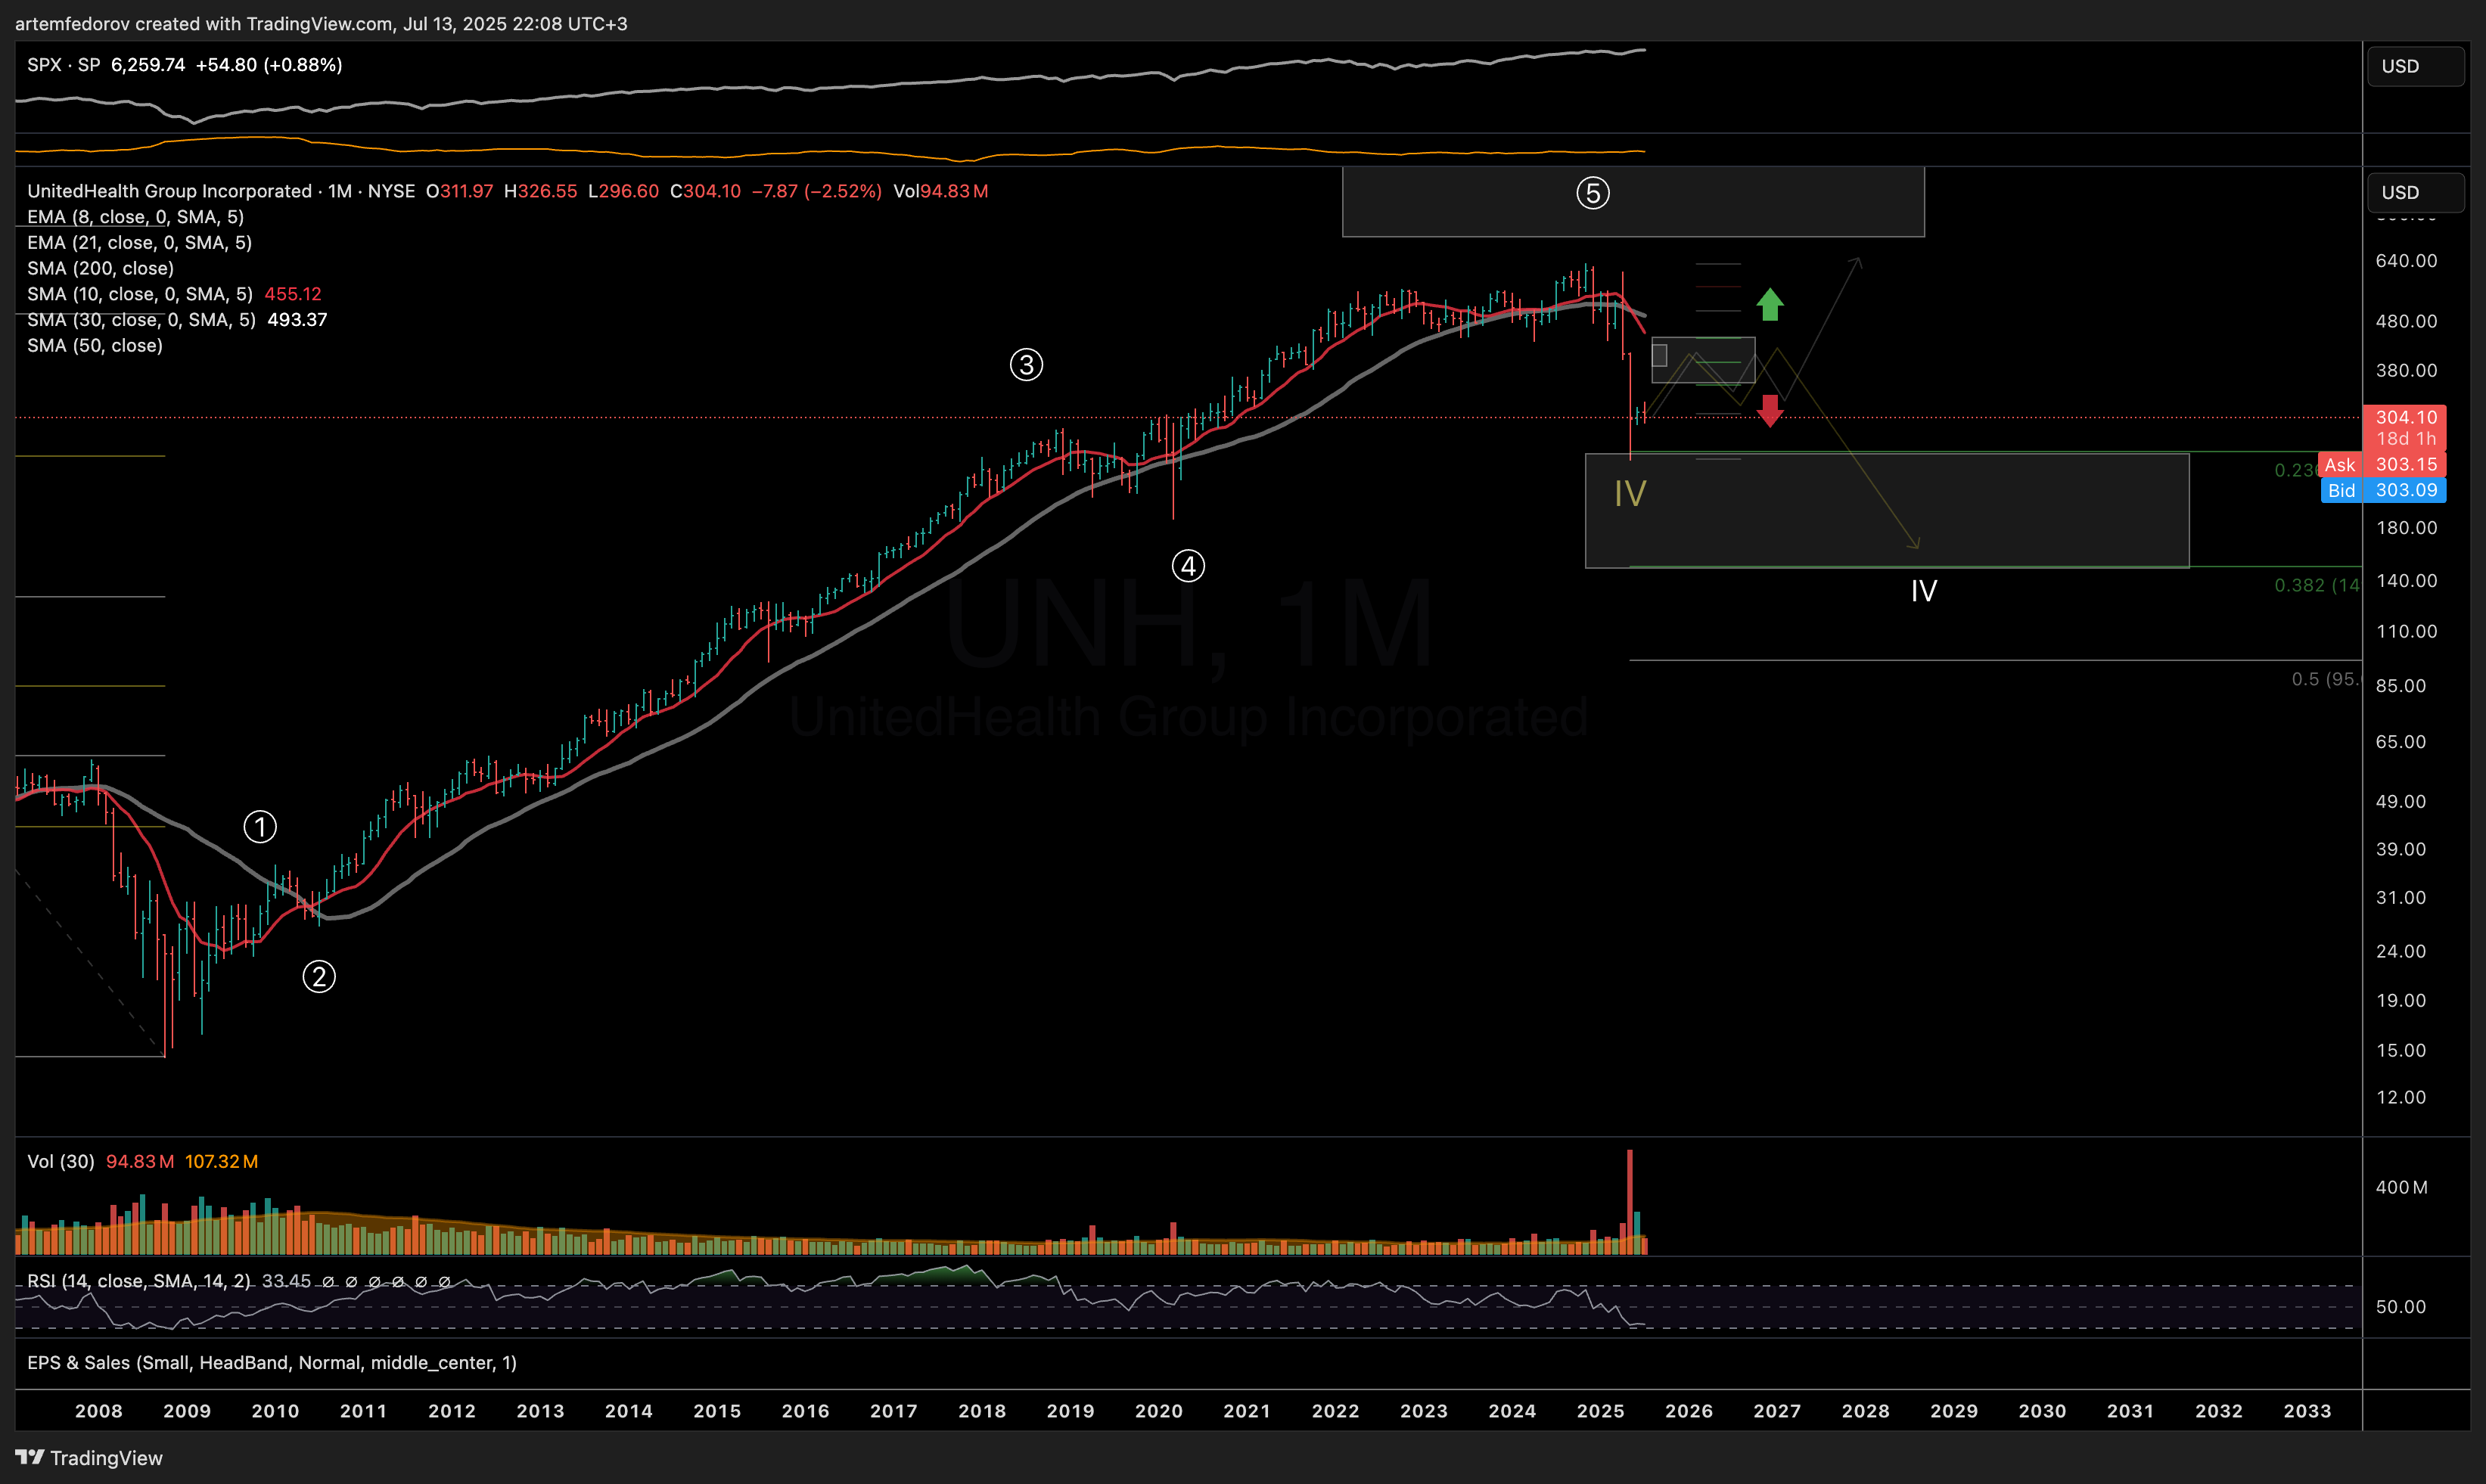This screenshot has height=1484, width=2486.
Task: Select the SMA (200, close) indicator legend
Action: [100, 268]
